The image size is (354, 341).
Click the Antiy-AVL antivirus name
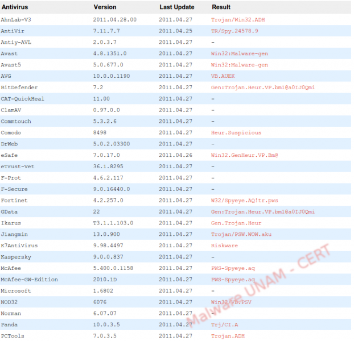click(16, 43)
